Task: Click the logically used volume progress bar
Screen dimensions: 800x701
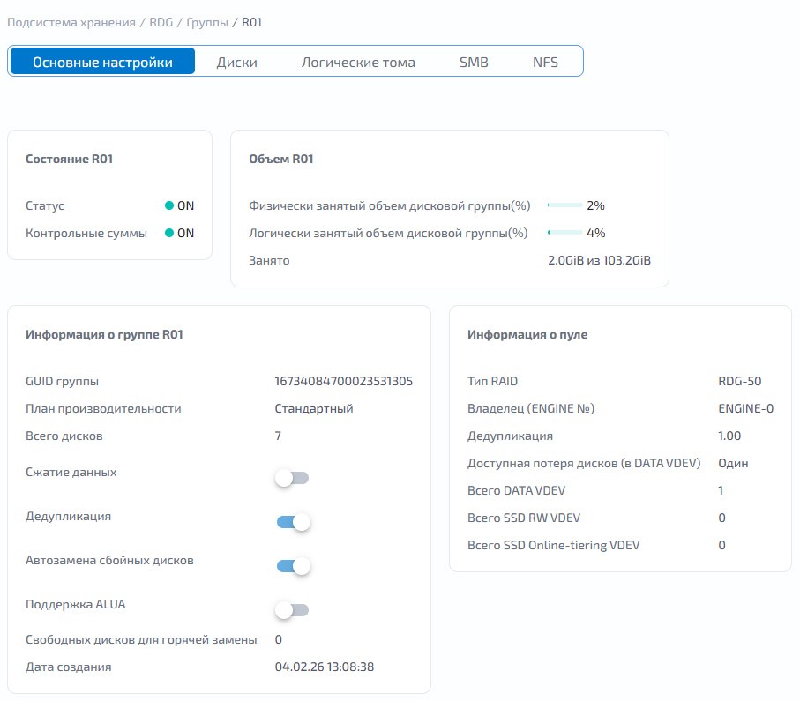Action: click(x=564, y=233)
